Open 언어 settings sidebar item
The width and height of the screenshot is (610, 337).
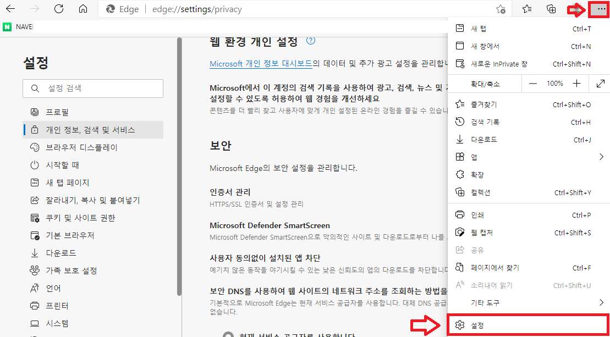click(x=93, y=288)
